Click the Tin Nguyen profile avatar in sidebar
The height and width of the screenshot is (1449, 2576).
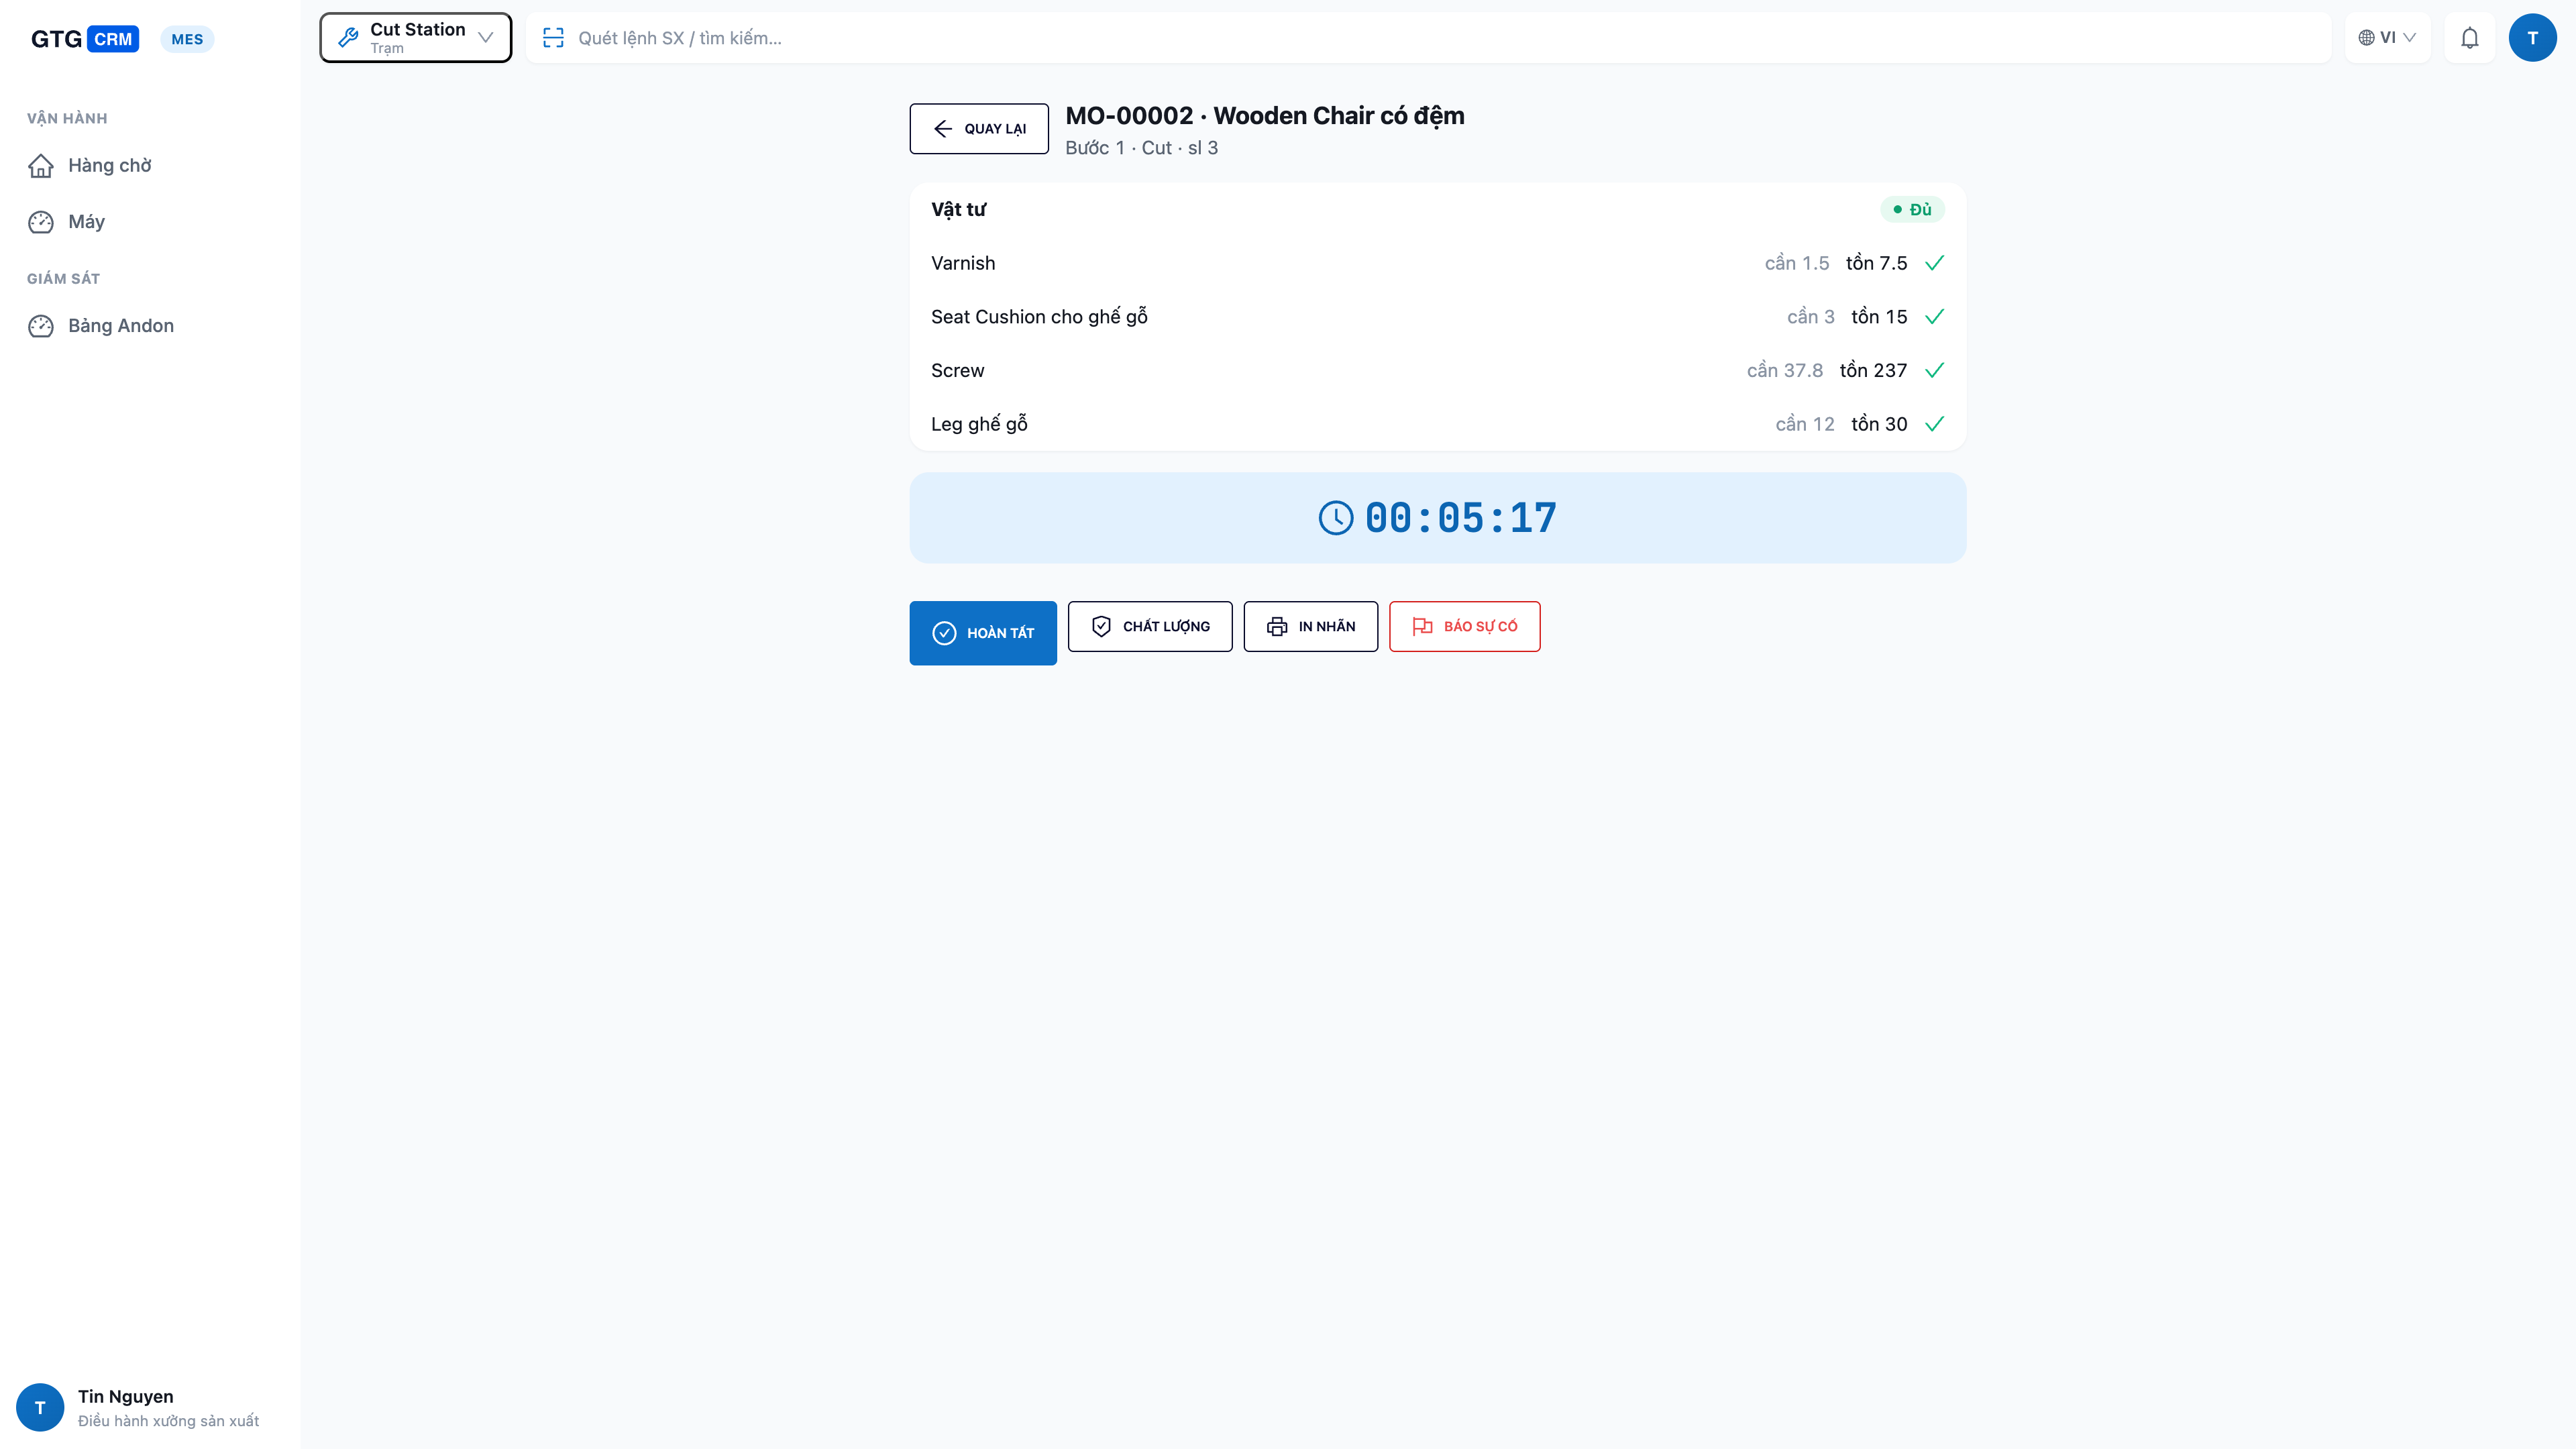pyautogui.click(x=40, y=1407)
